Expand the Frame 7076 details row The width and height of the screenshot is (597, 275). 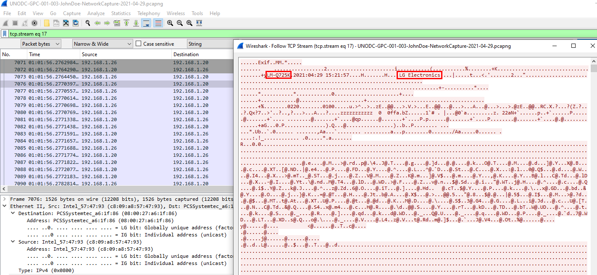coord(5,199)
